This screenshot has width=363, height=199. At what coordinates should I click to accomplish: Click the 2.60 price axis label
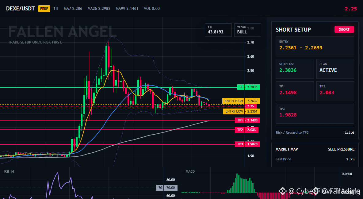point(250,56)
